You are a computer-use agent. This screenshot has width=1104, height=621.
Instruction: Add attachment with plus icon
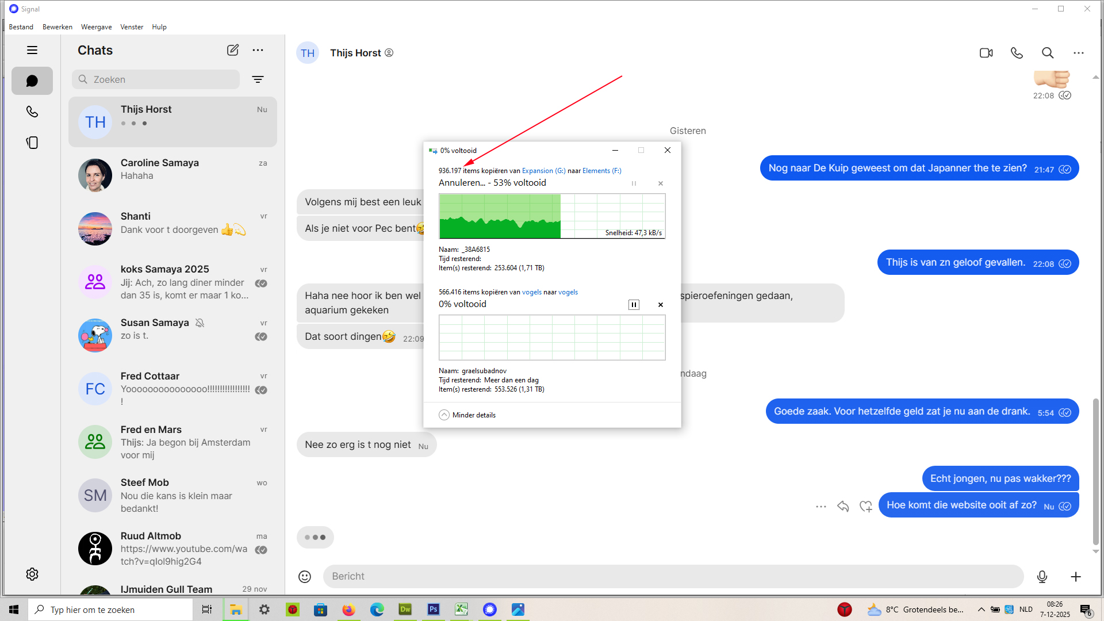(1076, 576)
